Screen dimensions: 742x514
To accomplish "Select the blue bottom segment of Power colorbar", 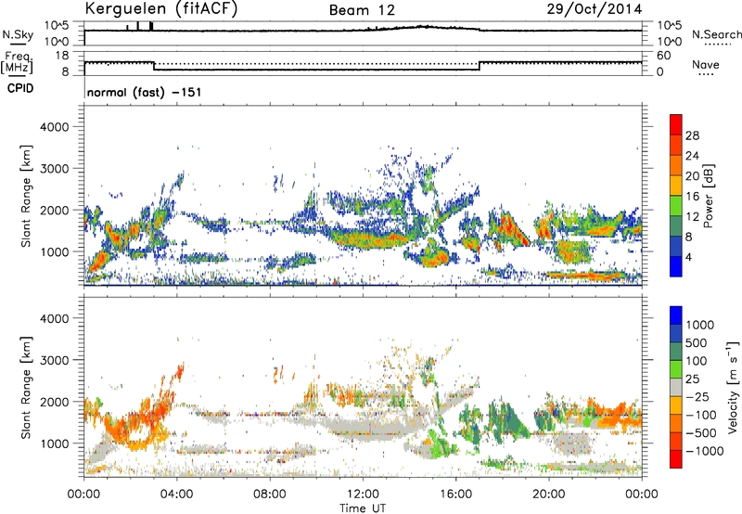I will click(x=676, y=266).
